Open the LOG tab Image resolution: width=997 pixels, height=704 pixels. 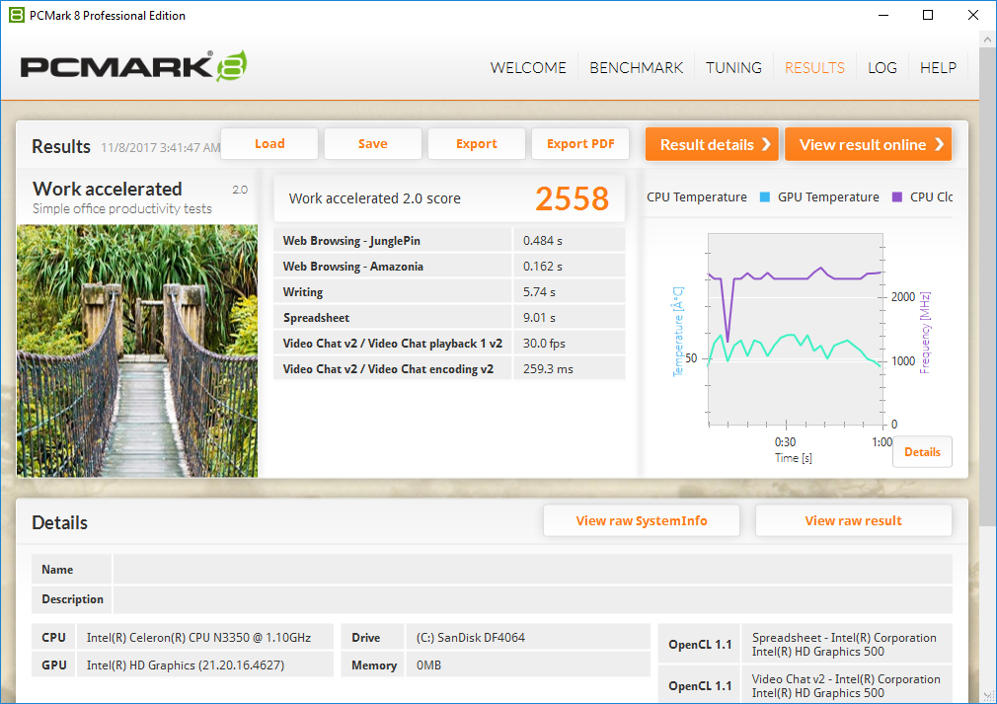[x=882, y=68]
